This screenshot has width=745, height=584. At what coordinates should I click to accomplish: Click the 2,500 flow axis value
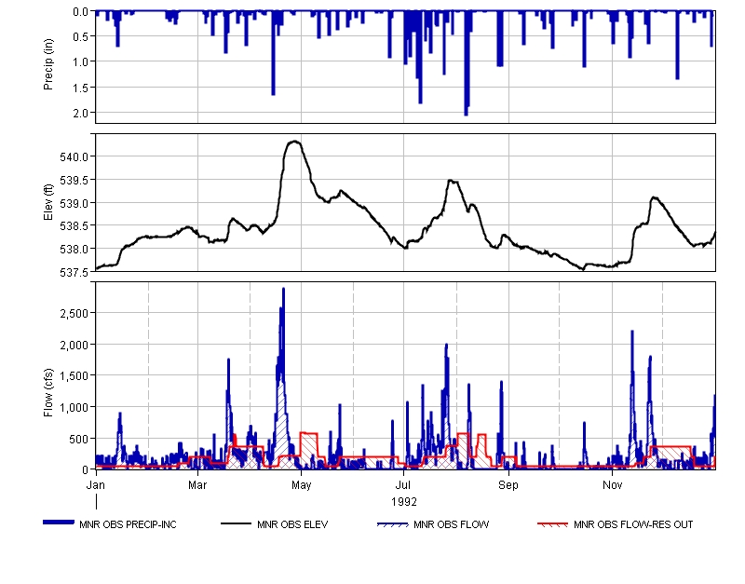(x=74, y=314)
